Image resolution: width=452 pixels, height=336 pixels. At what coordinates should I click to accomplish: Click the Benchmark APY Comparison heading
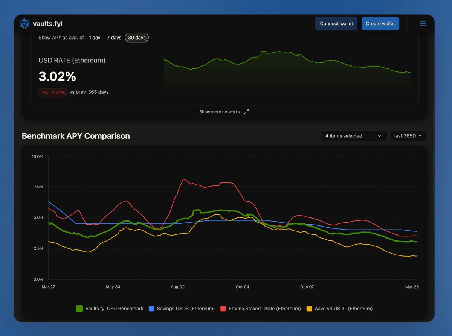tap(76, 136)
